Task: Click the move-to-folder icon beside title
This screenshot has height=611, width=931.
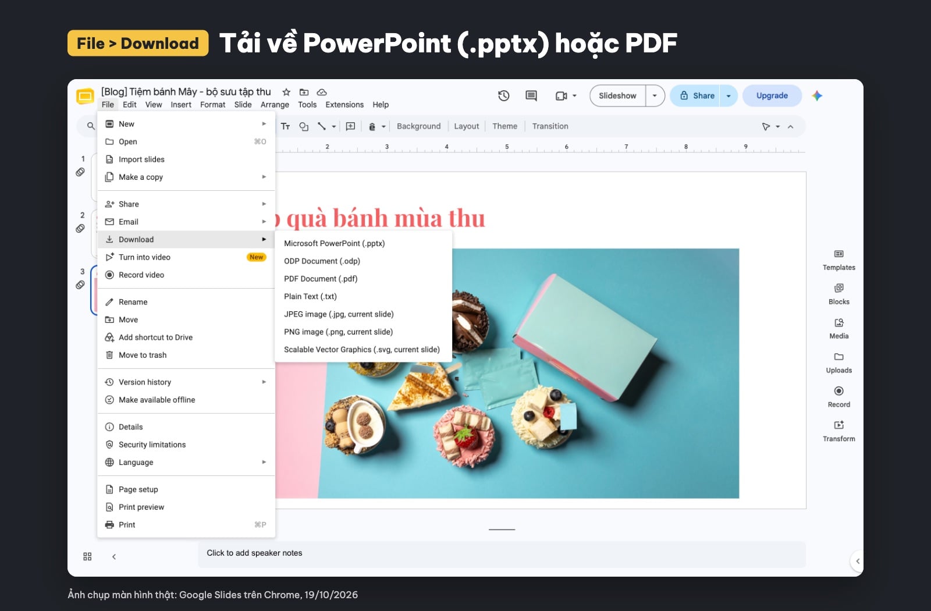Action: pos(304,92)
